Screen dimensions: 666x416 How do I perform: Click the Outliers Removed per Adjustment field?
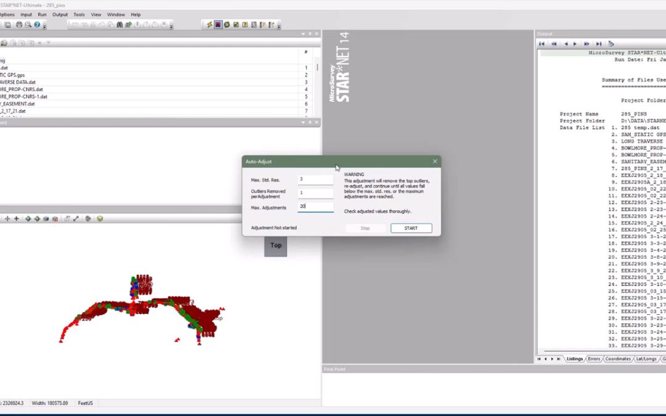coord(315,194)
